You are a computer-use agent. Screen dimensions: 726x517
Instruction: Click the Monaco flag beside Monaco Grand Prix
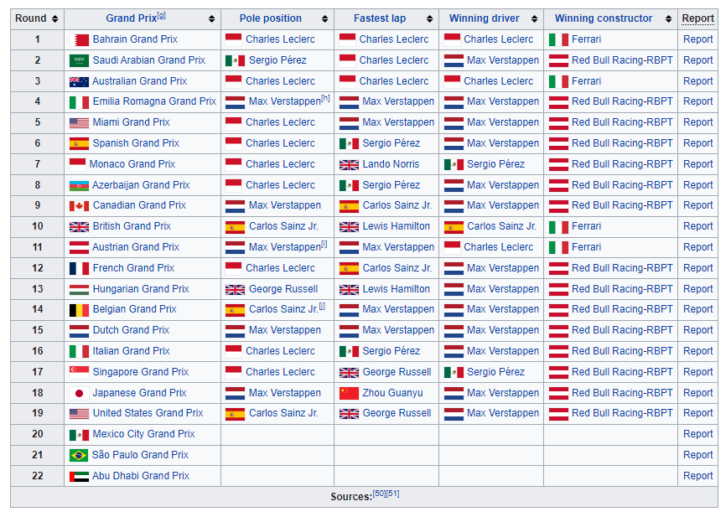pos(77,164)
